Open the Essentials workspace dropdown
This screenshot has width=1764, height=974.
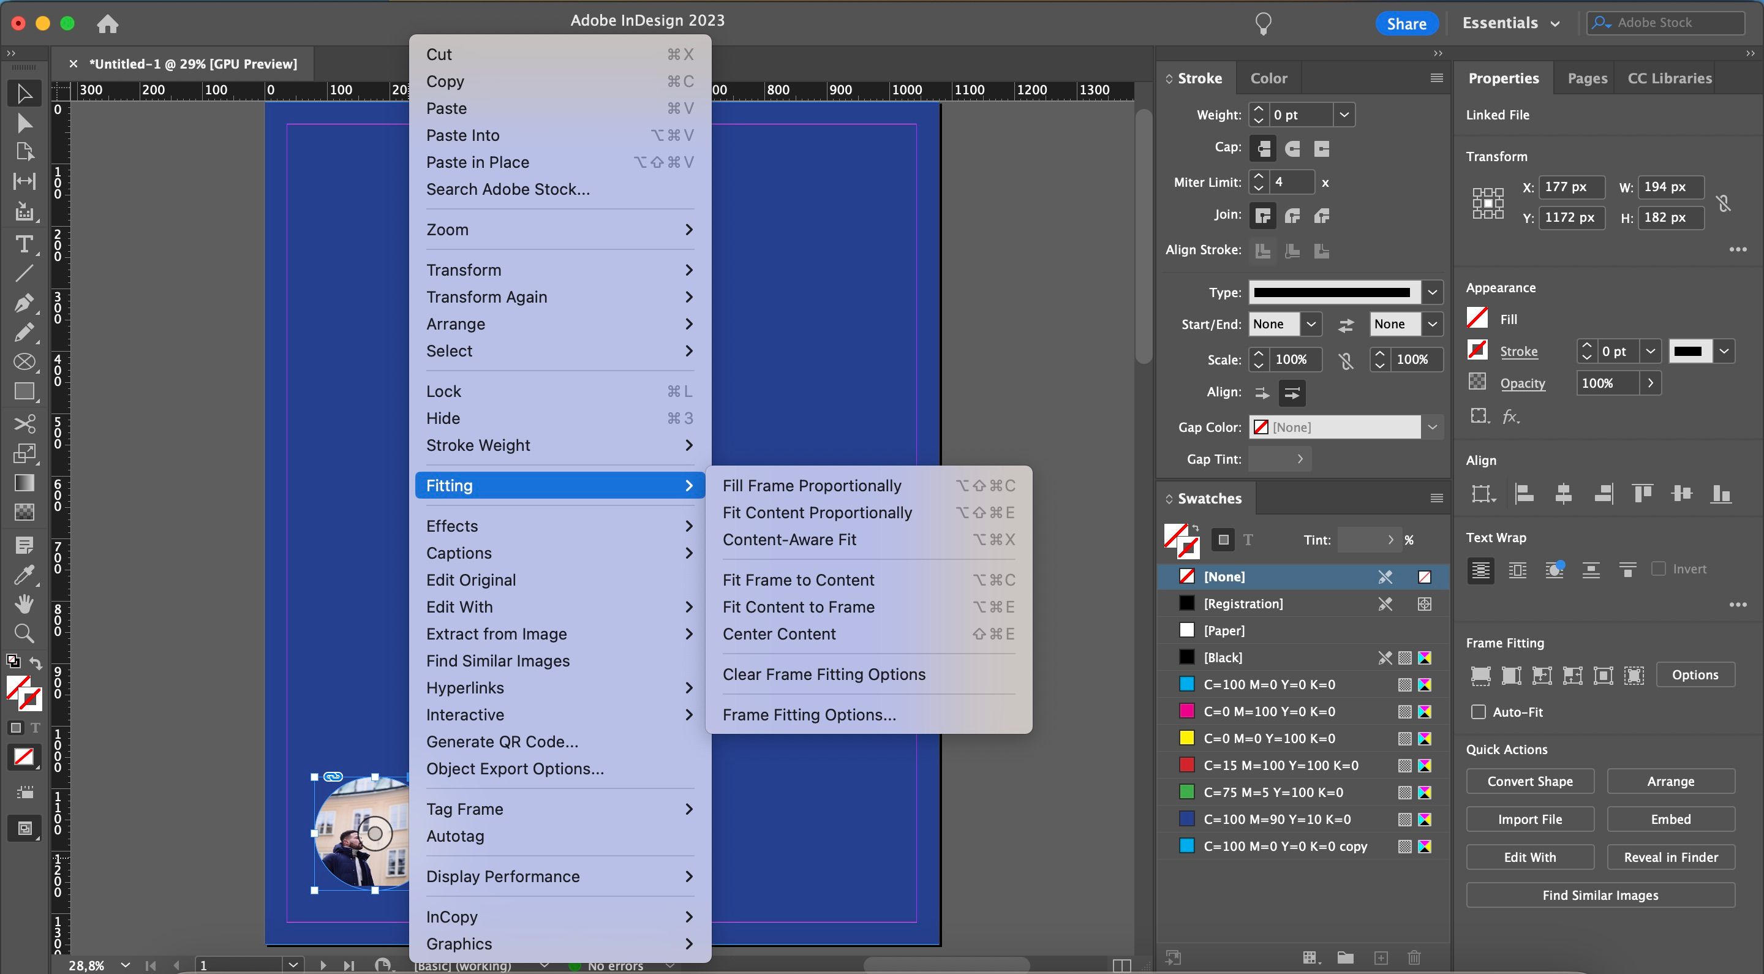[1510, 23]
